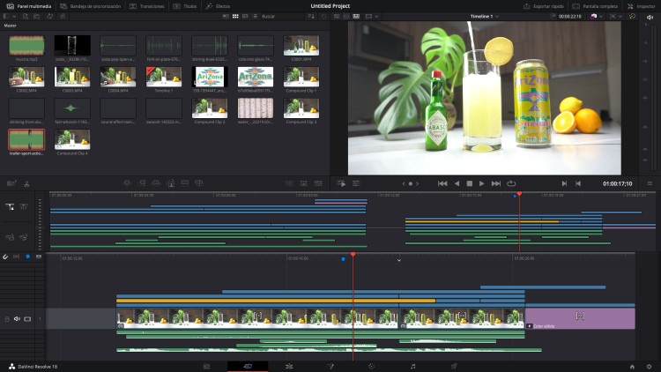661x372 pixels.
Task: Go to last frame
Action: pos(496,183)
